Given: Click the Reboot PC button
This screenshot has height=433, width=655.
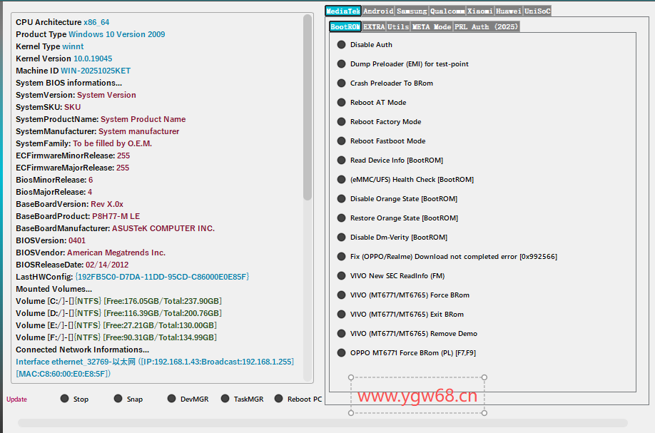Looking at the screenshot, I should pos(298,399).
